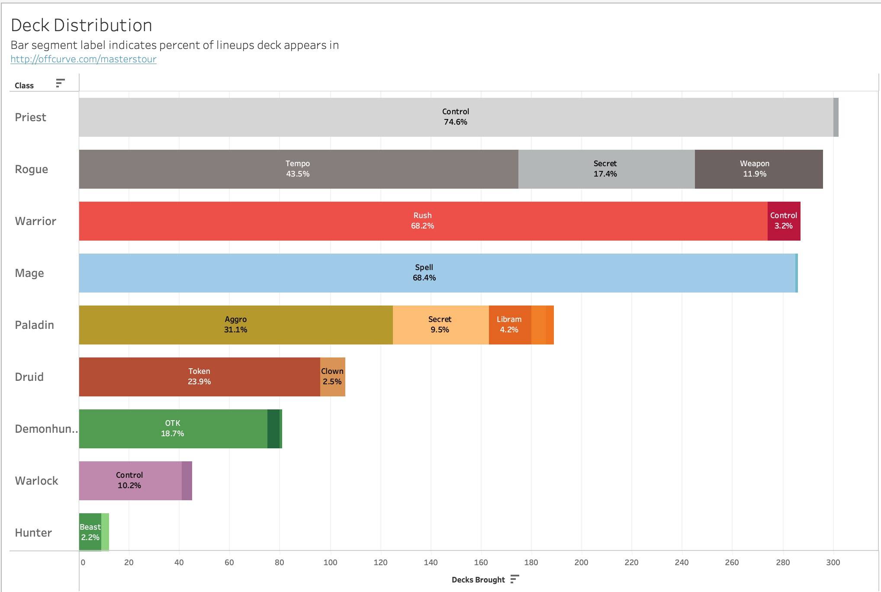Click the sort icon beside Decks Brought
The image size is (881, 592).
(x=514, y=579)
